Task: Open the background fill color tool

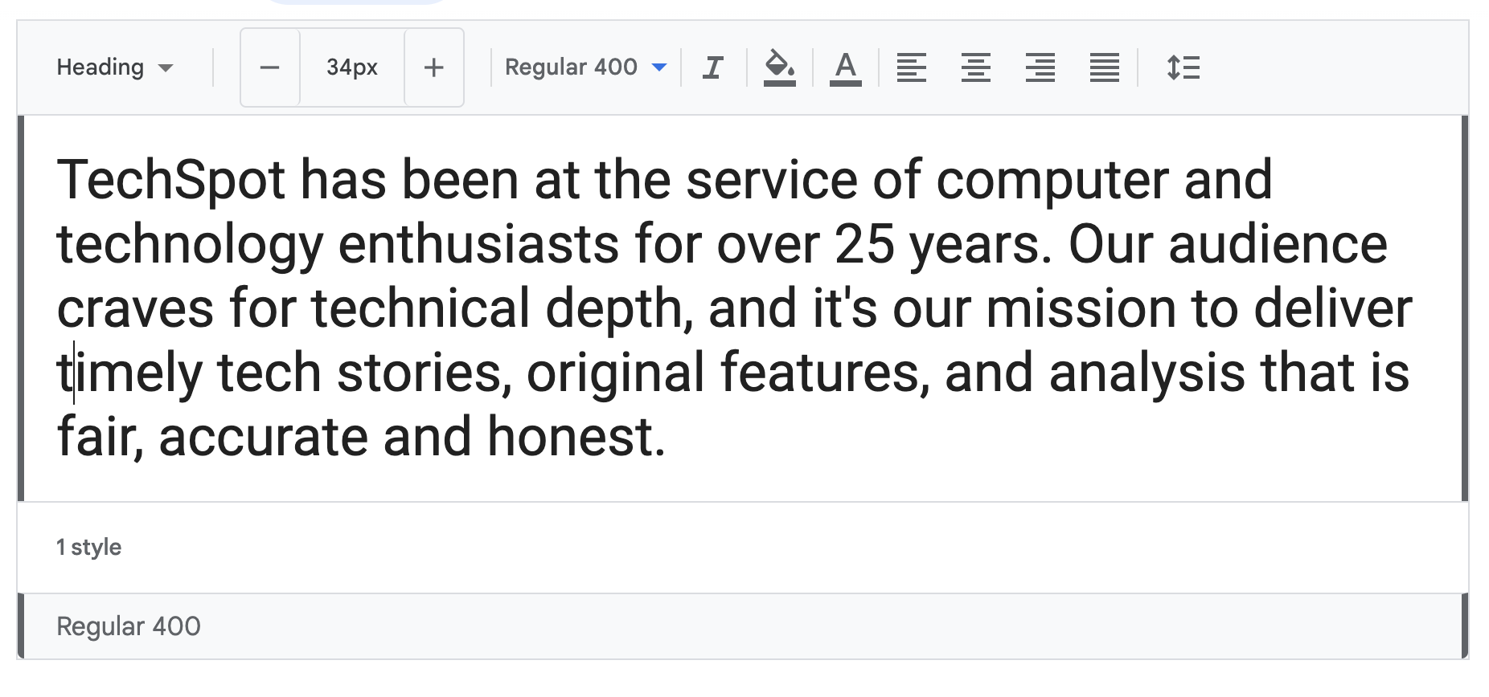Action: [x=779, y=67]
